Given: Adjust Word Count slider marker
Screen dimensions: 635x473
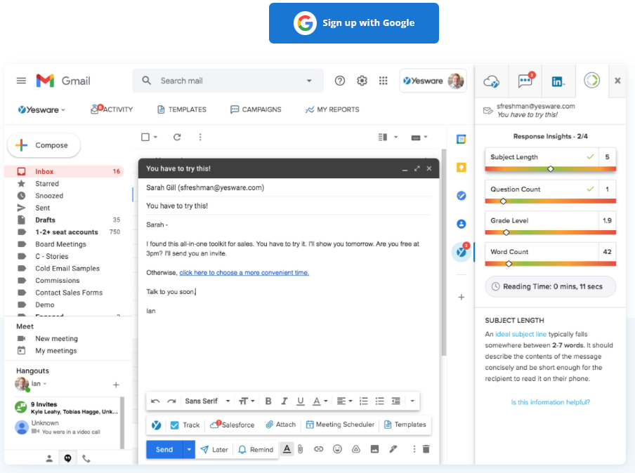Looking at the screenshot, I should pyautogui.click(x=509, y=264).
